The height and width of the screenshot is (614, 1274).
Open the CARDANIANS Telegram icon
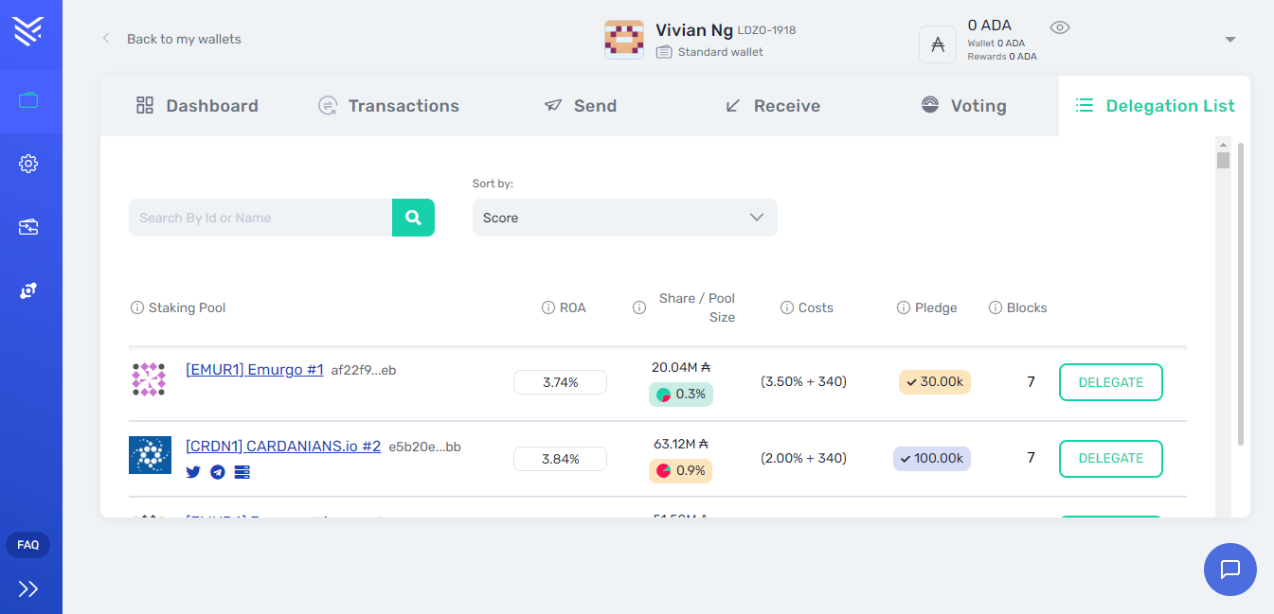218,472
